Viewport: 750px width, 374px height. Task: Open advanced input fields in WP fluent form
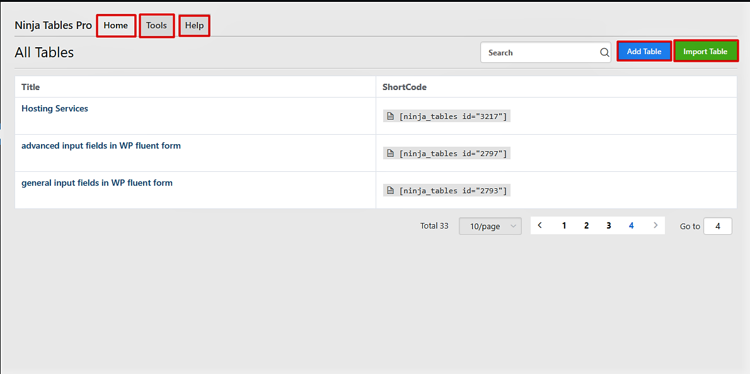point(101,145)
